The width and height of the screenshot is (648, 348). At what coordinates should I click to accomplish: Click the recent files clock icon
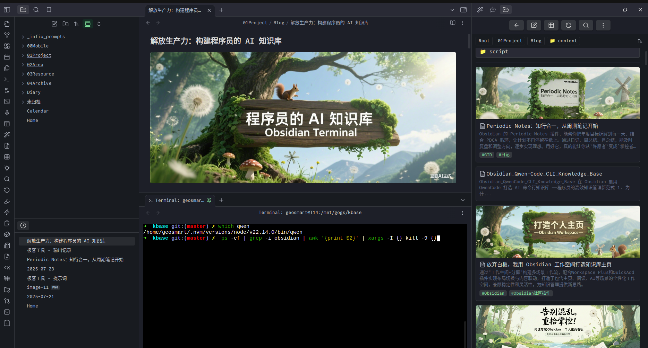(23, 225)
